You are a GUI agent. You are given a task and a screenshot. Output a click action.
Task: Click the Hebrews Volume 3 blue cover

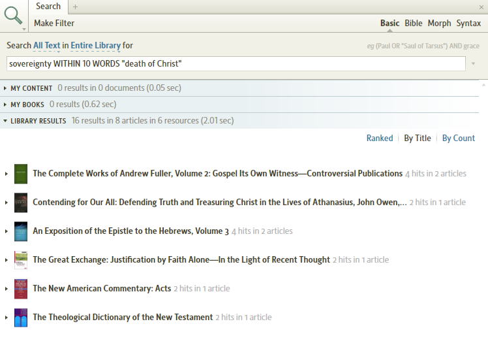pyautogui.click(x=21, y=231)
